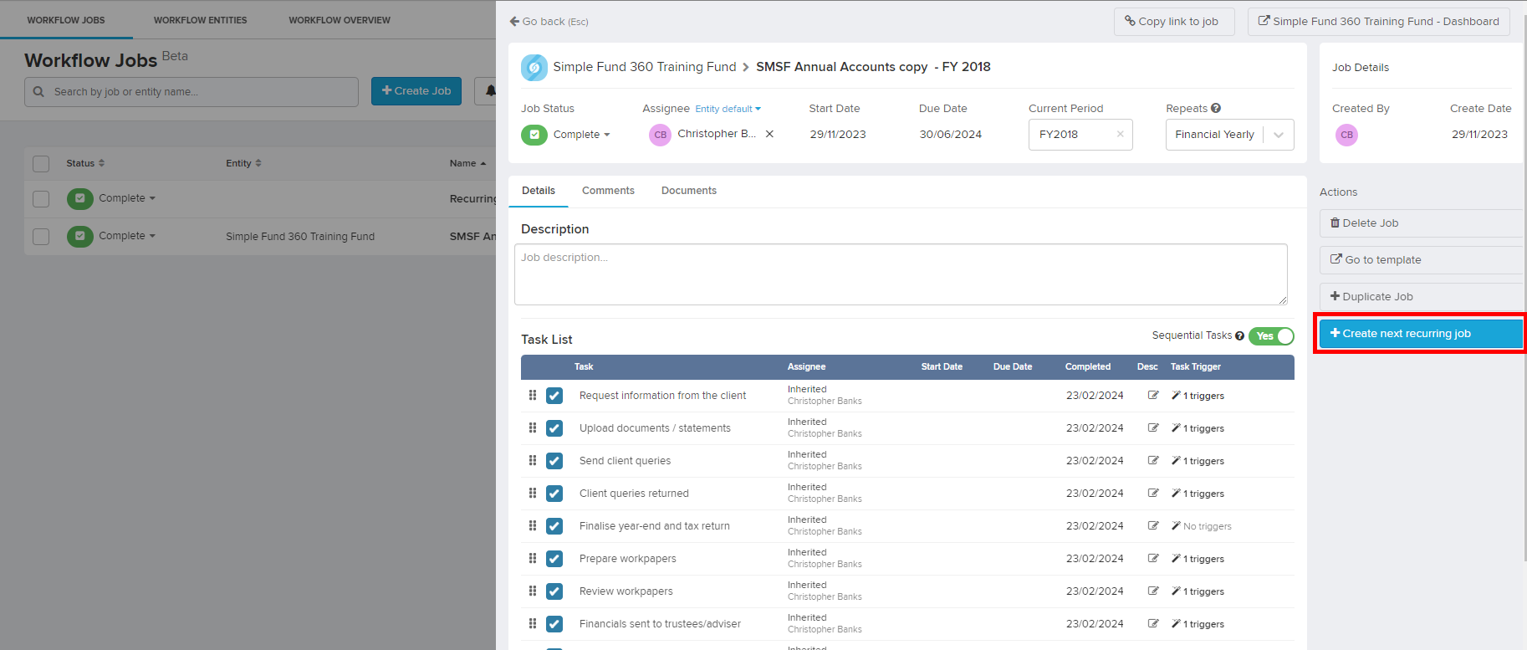Click drag handle of Prepare workpapers task
Viewport: 1527px width, 650px height.
[x=533, y=558]
